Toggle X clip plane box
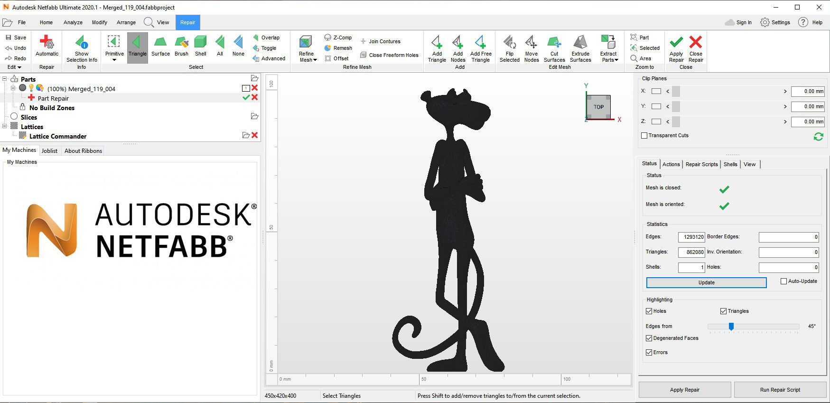Image resolution: width=830 pixels, height=403 pixels. (x=656, y=91)
